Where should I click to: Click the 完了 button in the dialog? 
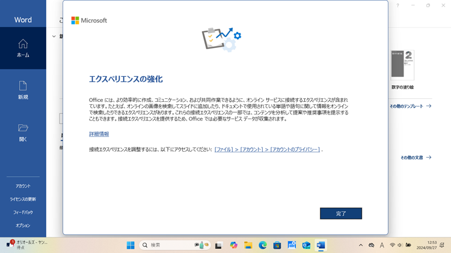340,213
